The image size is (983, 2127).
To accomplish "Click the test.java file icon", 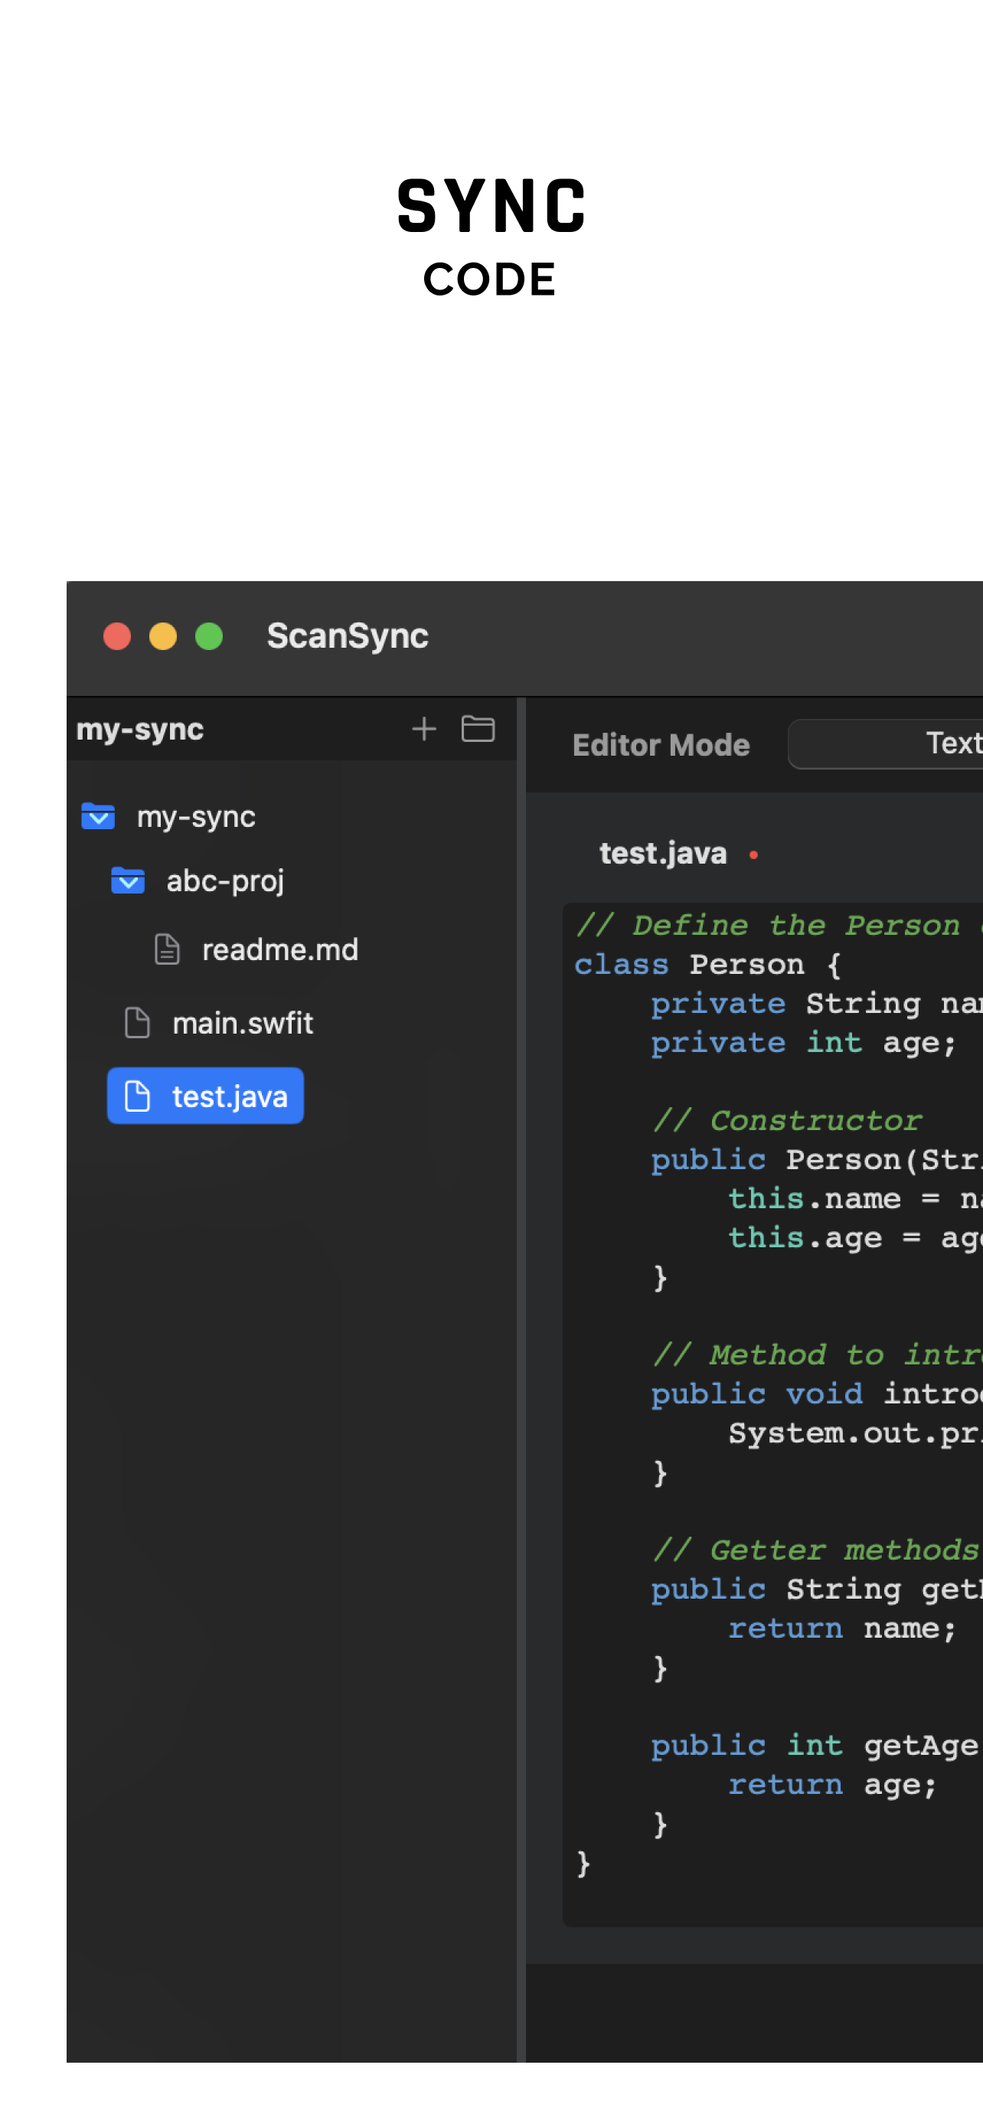I will pyautogui.click(x=137, y=1096).
